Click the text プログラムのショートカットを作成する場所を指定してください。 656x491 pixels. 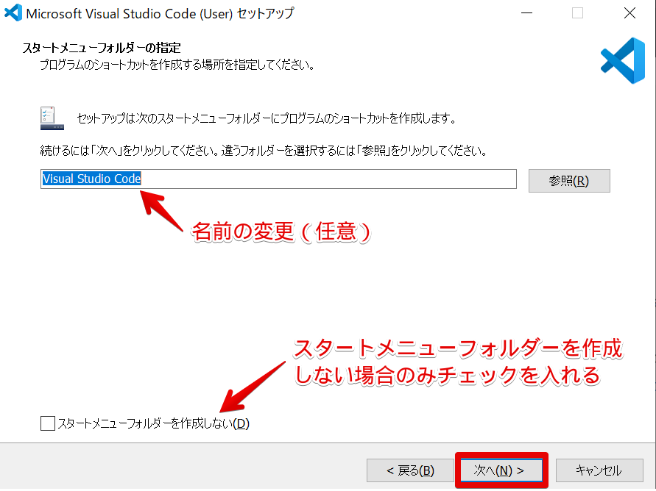click(177, 65)
